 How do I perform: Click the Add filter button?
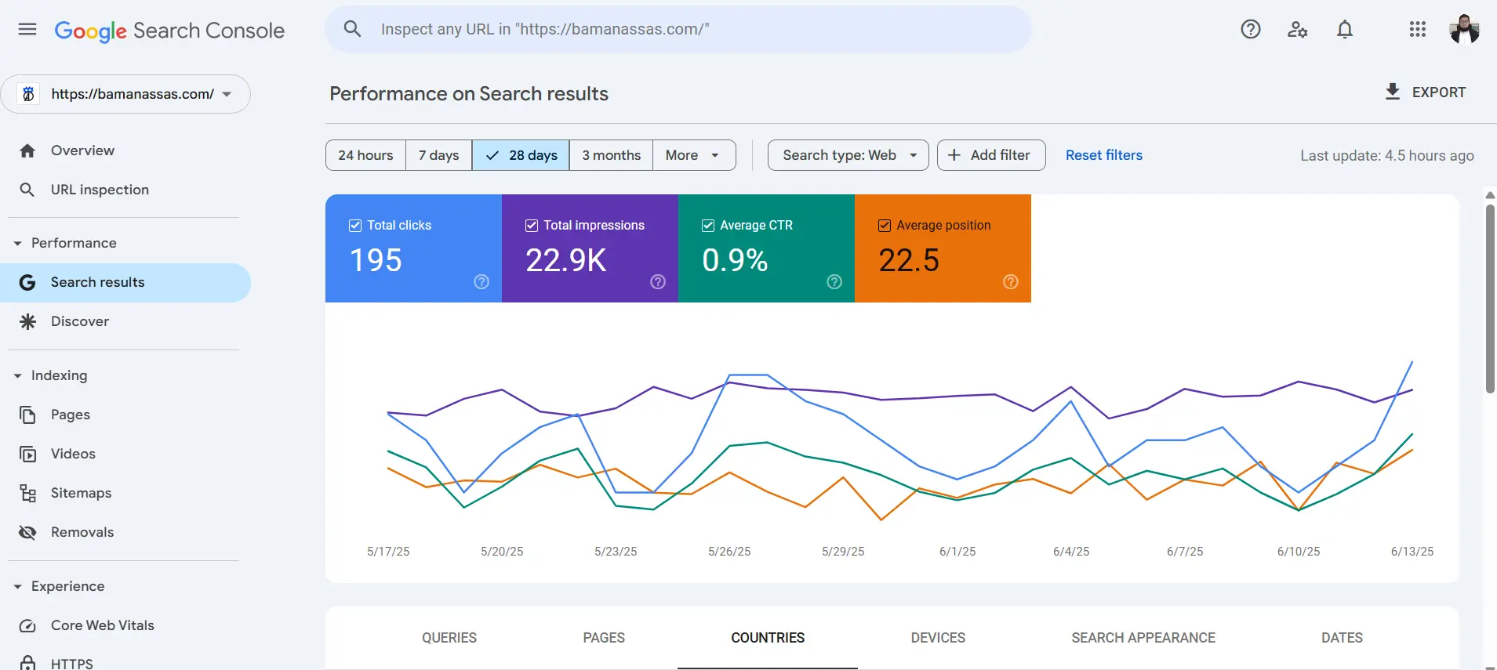point(990,155)
